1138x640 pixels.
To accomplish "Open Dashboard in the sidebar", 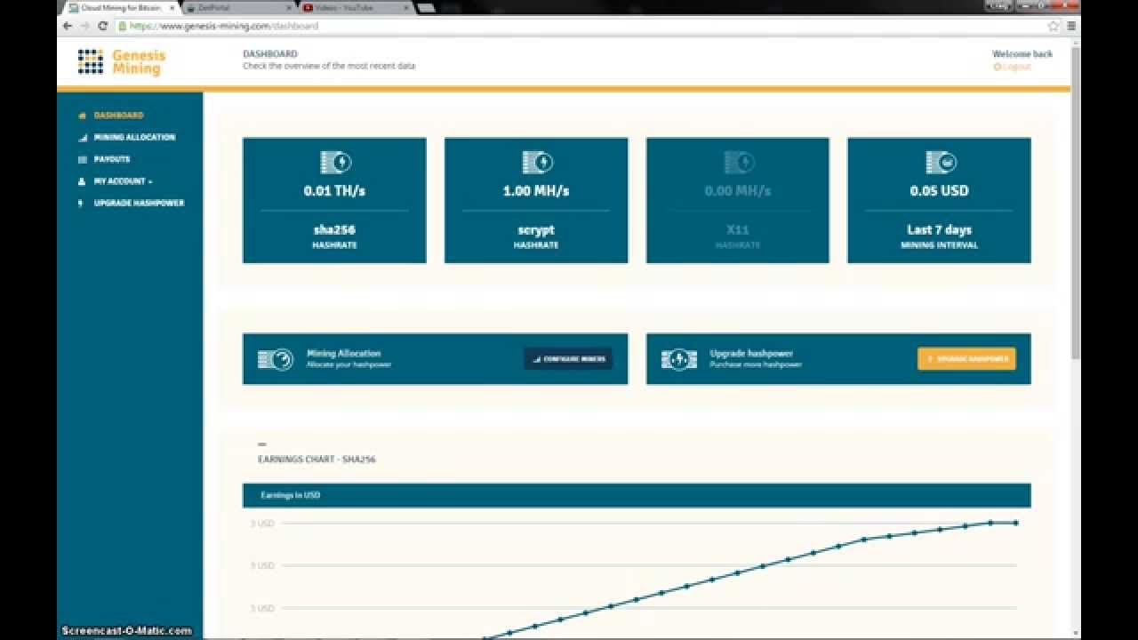I will [118, 116].
